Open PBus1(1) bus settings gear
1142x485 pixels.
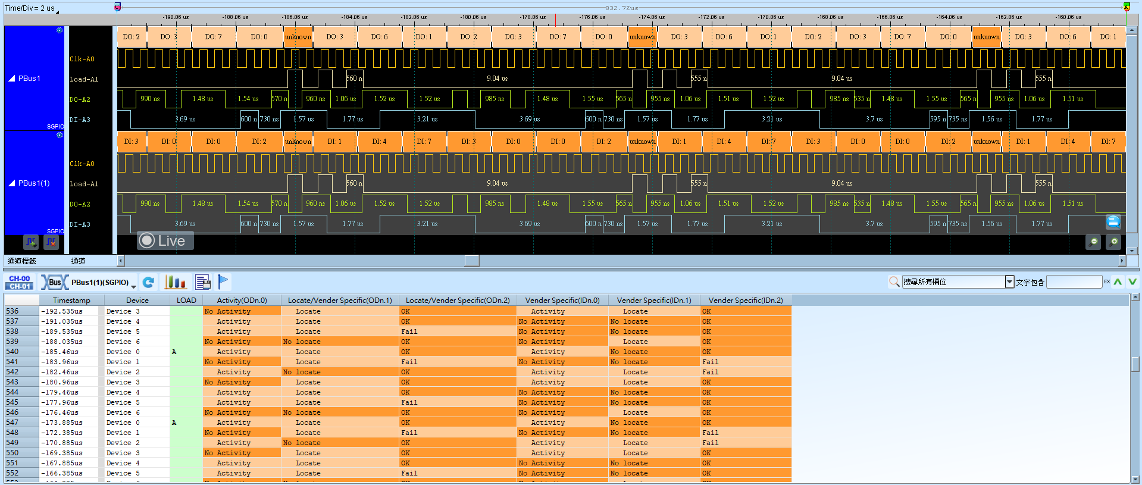(60, 135)
